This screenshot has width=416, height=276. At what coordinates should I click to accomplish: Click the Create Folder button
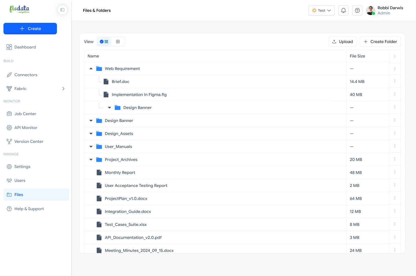[x=380, y=42]
